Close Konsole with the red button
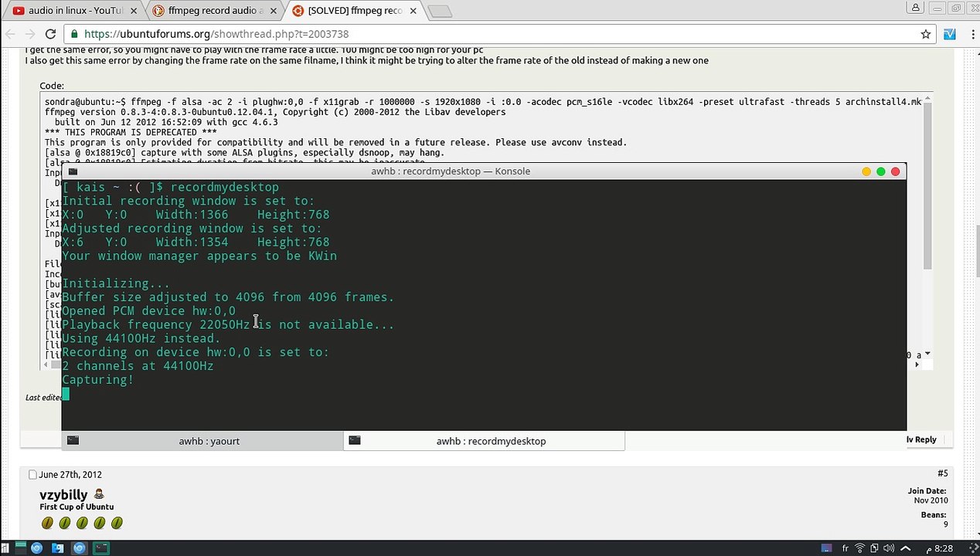Image resolution: width=980 pixels, height=556 pixels. tap(896, 171)
